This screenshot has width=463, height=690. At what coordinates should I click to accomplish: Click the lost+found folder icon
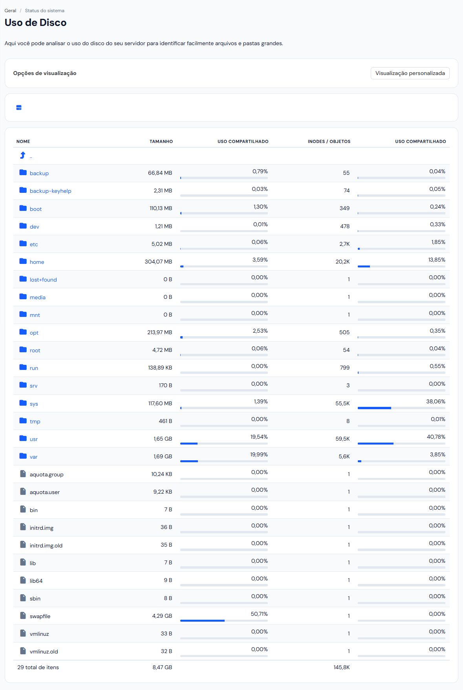point(23,279)
